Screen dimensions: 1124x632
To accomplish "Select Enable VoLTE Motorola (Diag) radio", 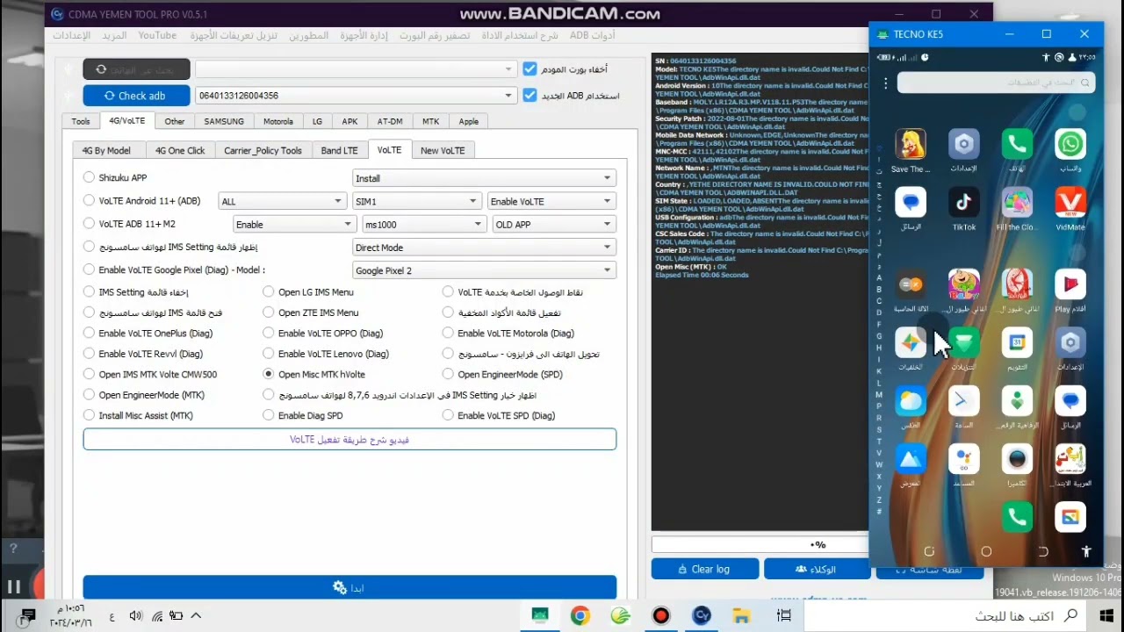I will (448, 333).
